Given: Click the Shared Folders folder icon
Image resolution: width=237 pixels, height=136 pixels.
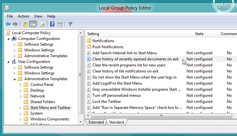Looking at the screenshot, I should tap(26, 102).
